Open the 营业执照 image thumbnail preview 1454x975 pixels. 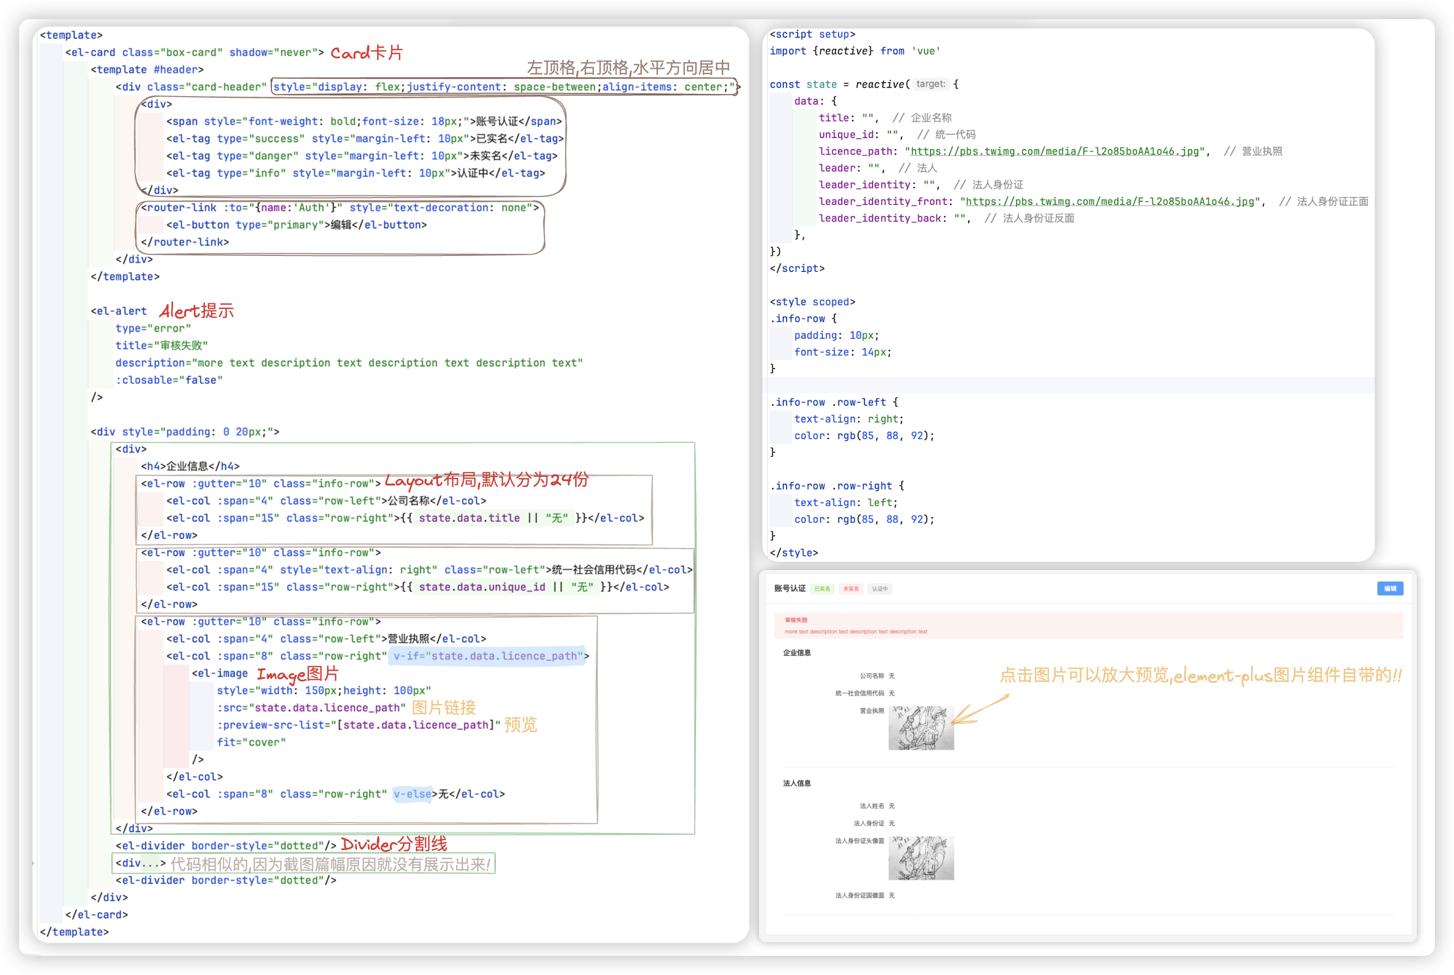click(921, 728)
